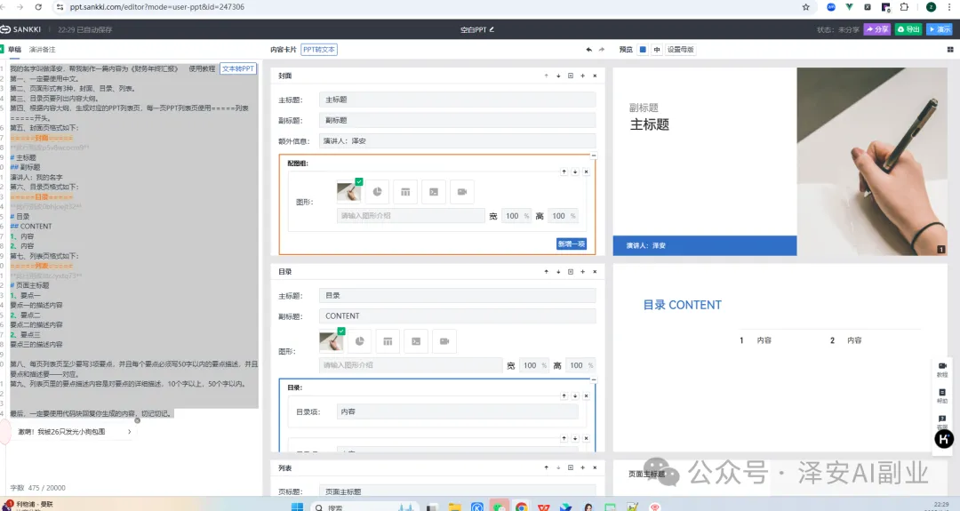Switch to the 演讲备注 tab

click(43, 50)
